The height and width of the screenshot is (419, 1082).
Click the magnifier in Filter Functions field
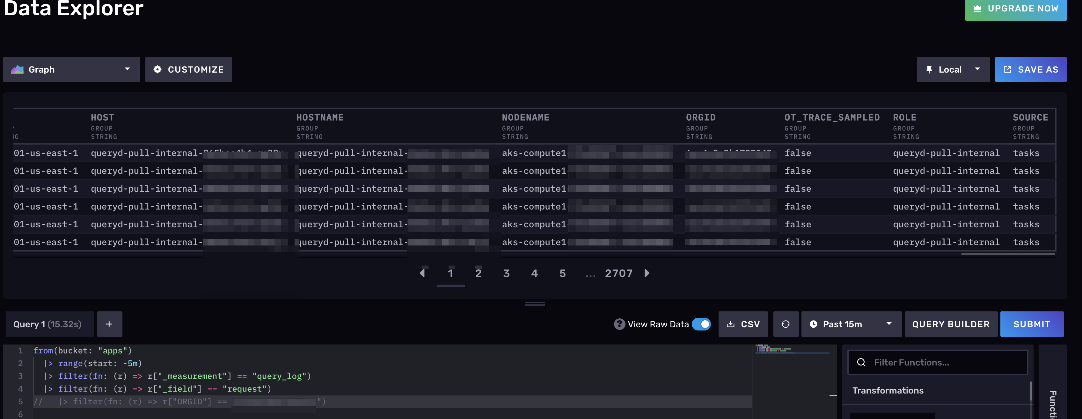point(862,362)
